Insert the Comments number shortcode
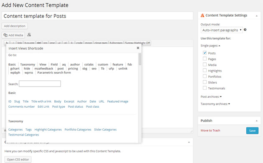The height and width of the screenshot is (163, 263). tap(21, 106)
